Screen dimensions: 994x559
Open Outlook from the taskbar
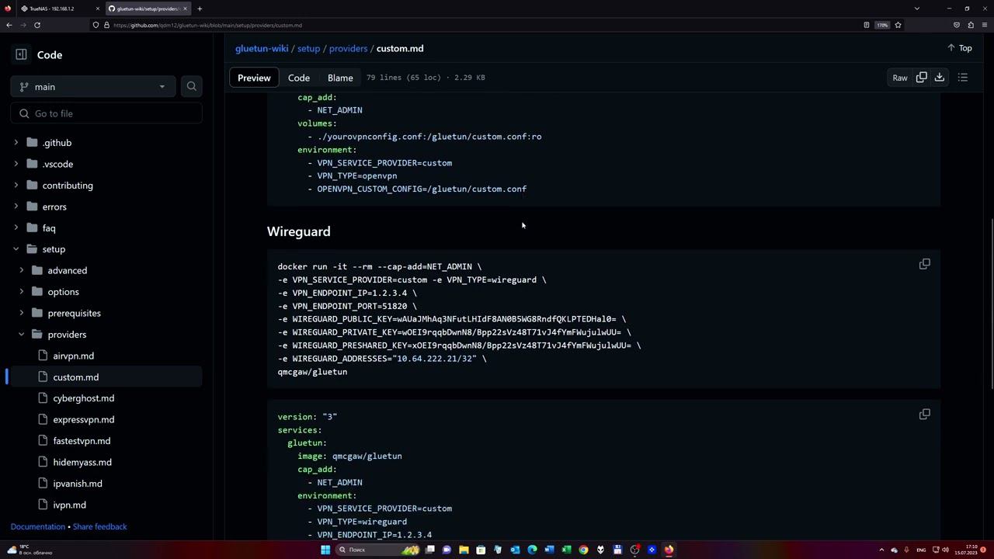tap(515, 550)
